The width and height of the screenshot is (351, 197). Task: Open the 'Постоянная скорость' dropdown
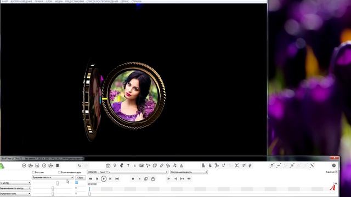pos(189,172)
